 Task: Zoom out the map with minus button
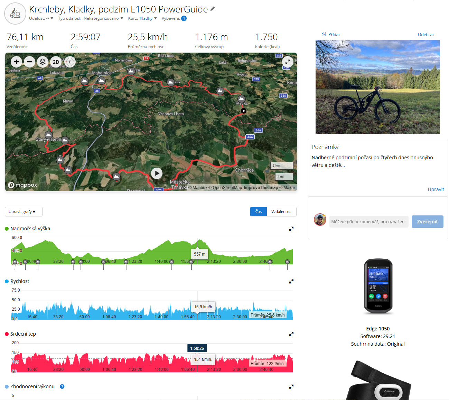[x=30, y=62]
